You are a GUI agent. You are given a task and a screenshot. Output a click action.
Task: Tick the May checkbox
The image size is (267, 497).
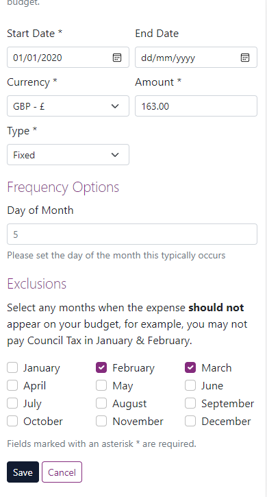click(101, 385)
